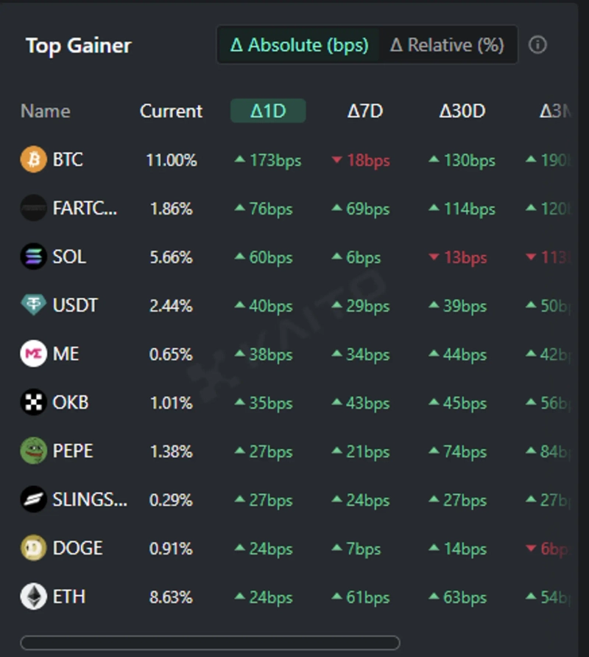
Task: Sort by Δ30D column
Action: [462, 111]
